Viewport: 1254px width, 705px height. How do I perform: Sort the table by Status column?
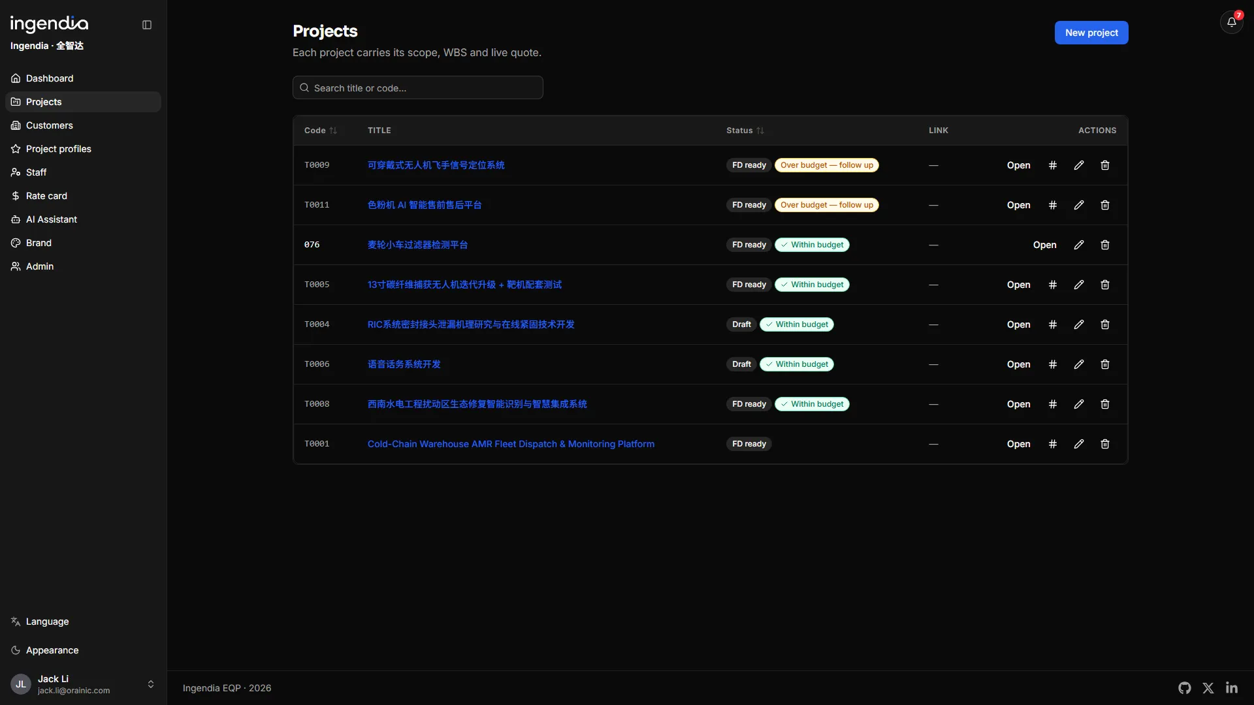tap(745, 131)
